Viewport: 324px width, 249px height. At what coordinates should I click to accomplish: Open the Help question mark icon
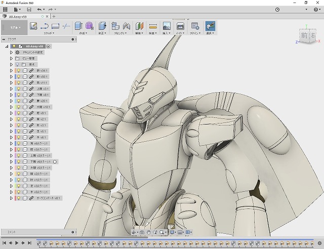(316, 10)
